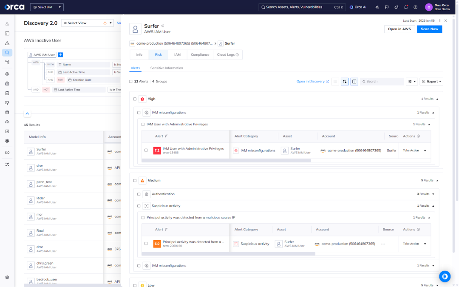Click acme-production breadcrumb link
This screenshot has width=459, height=287.
click(x=174, y=43)
